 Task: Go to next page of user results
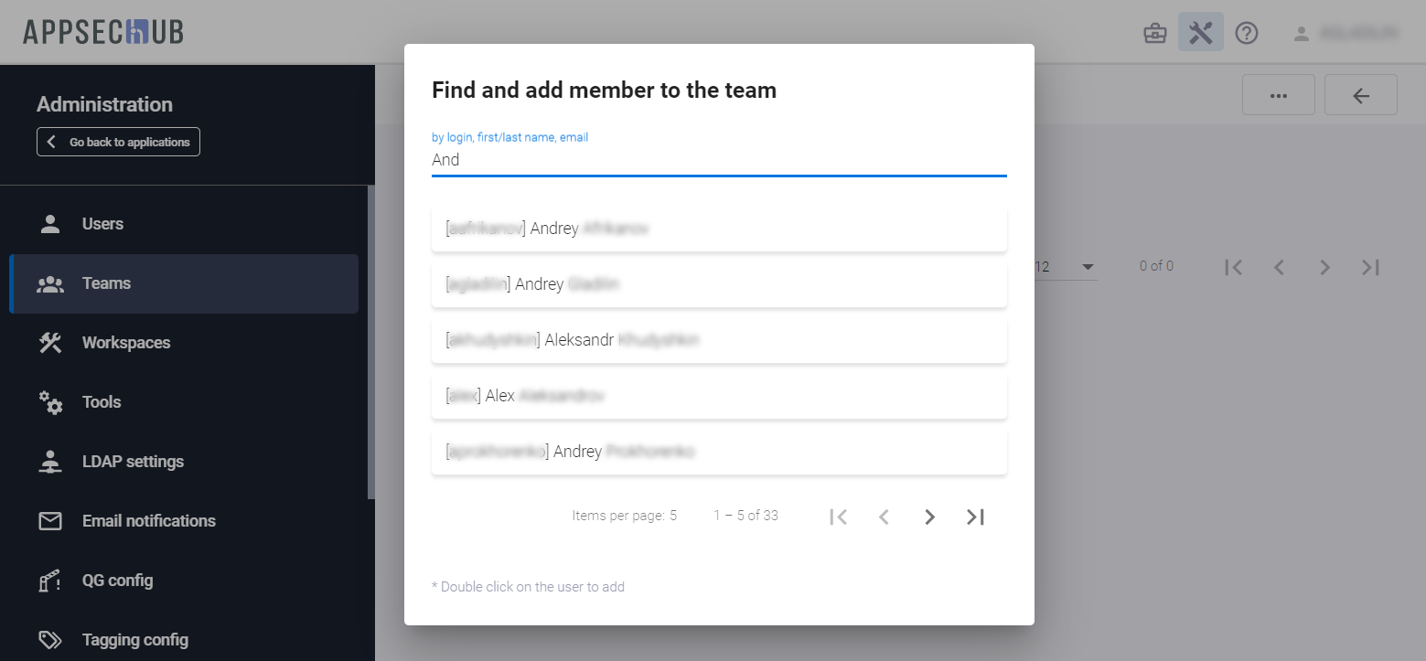[929, 517]
